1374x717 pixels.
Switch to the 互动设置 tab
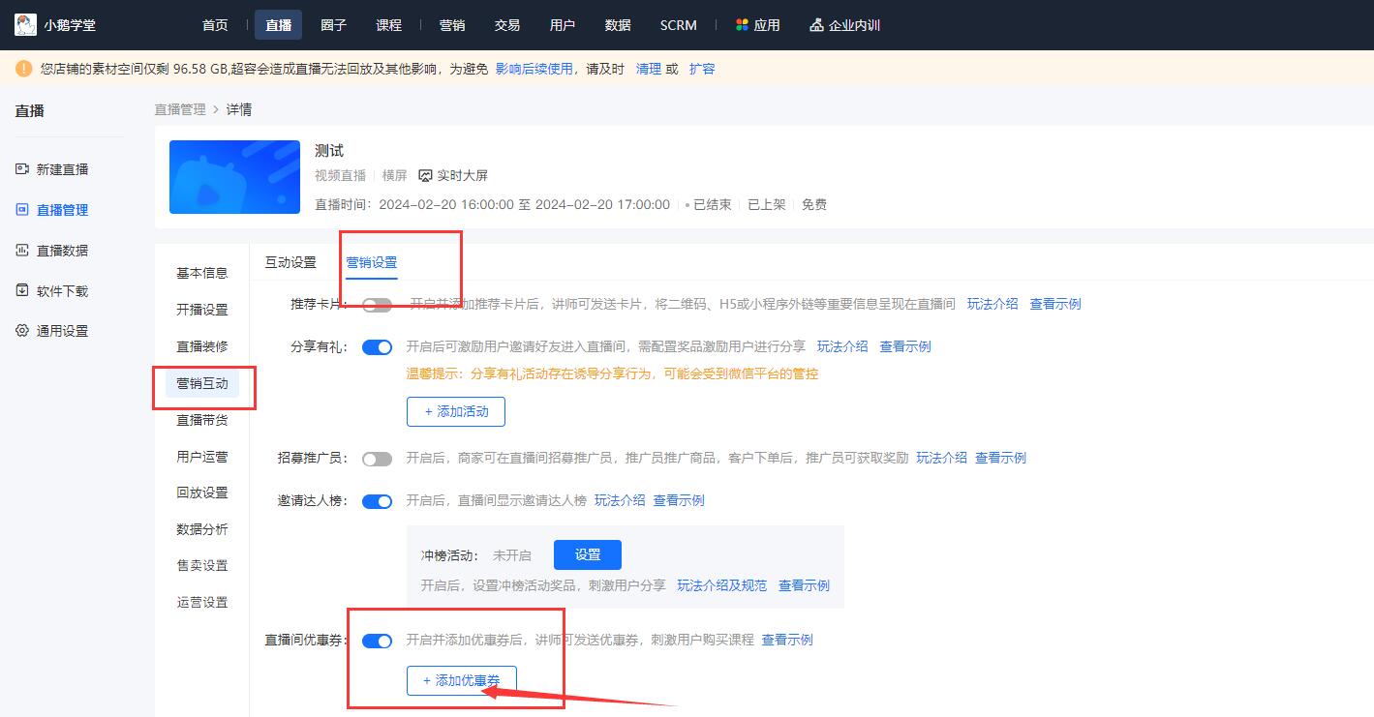290,262
